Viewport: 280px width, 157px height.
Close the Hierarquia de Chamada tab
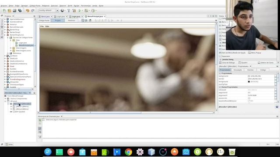(62, 116)
